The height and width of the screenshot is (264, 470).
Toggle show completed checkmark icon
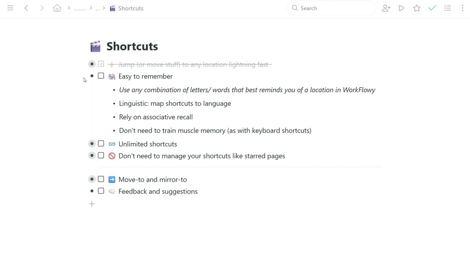pyautogui.click(x=432, y=8)
